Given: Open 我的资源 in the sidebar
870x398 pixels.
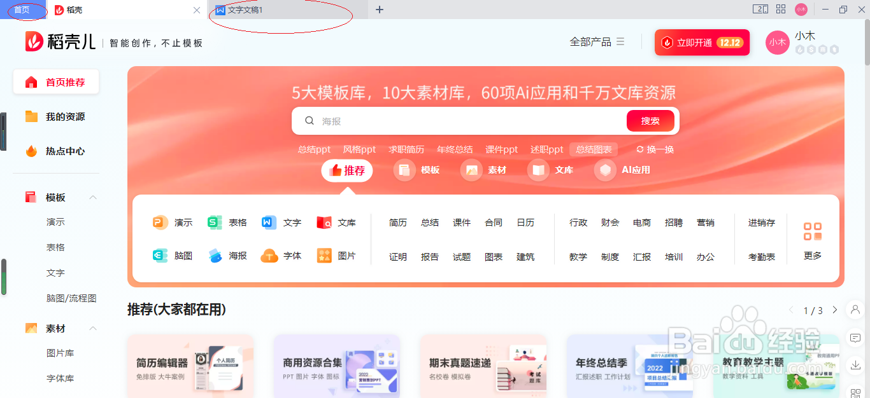Looking at the screenshot, I should click(x=56, y=116).
